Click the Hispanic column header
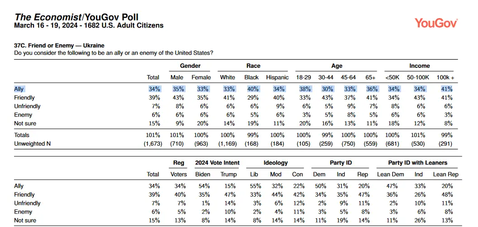The image size is (478, 227). (277, 77)
